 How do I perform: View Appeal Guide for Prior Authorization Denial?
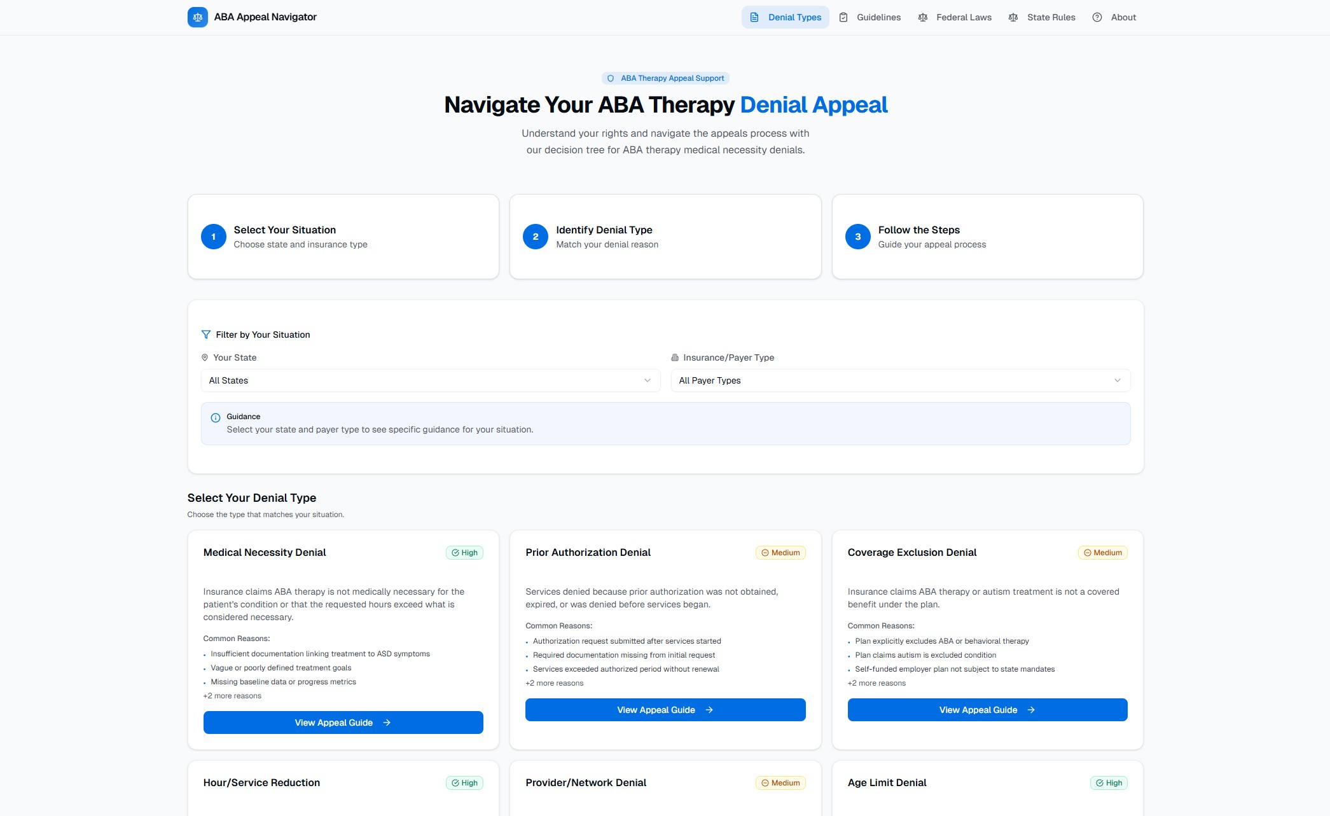pos(665,710)
